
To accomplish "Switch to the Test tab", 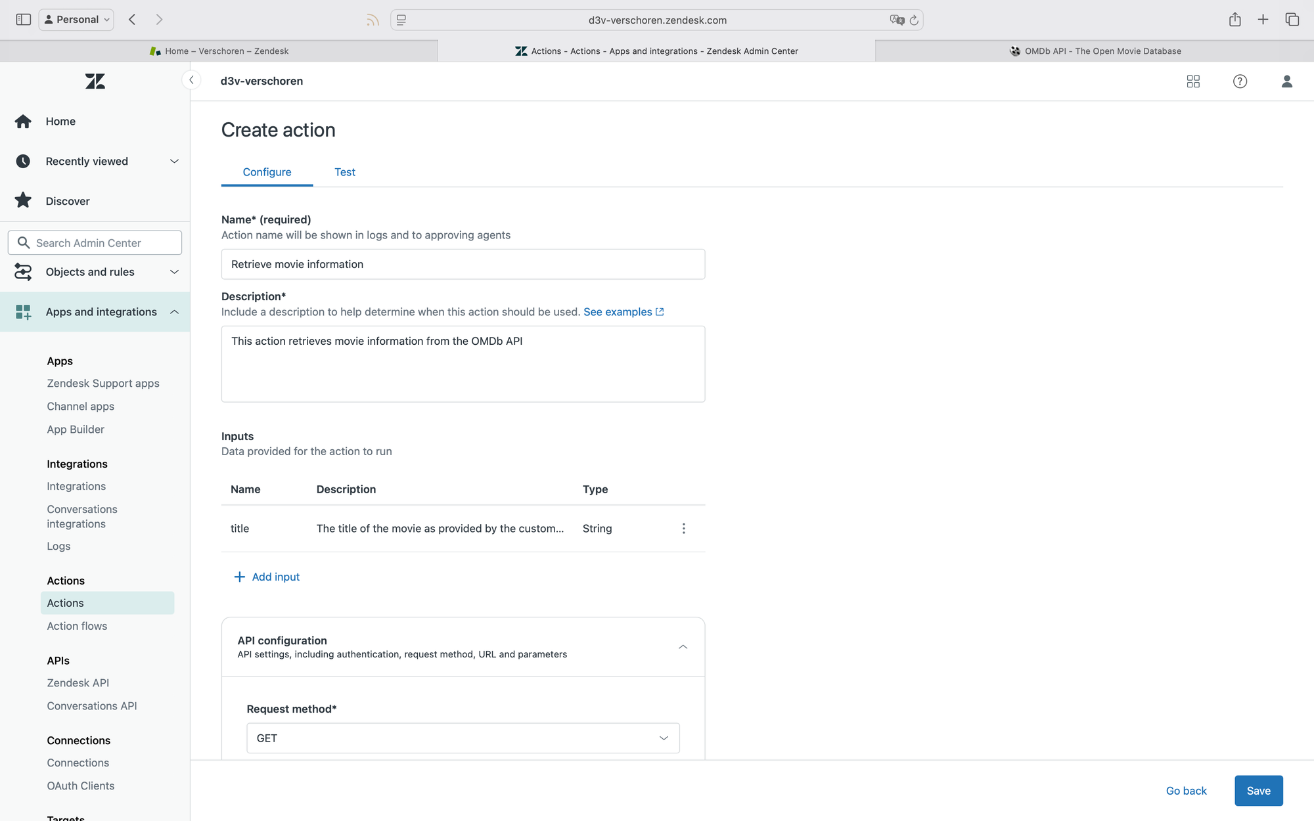I will 344,172.
